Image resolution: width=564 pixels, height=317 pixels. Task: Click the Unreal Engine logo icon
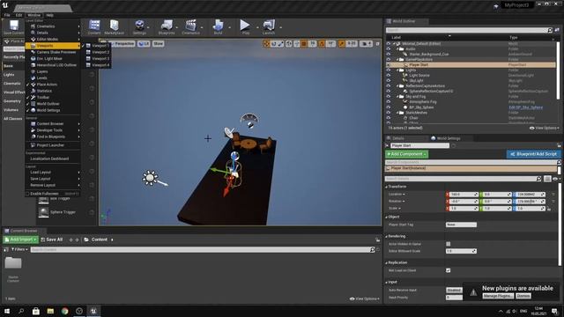pyautogui.click(x=5, y=5)
